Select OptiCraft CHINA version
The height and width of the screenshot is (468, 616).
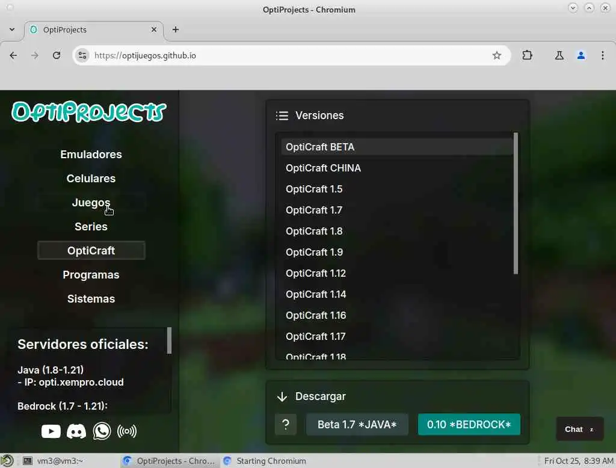coord(397,168)
